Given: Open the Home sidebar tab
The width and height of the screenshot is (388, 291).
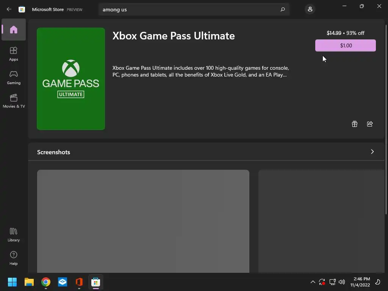Looking at the screenshot, I should 14,30.
